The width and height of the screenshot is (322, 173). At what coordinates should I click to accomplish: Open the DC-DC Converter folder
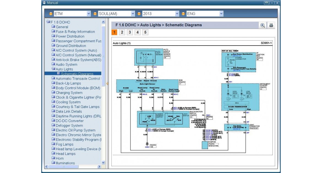tap(67, 121)
